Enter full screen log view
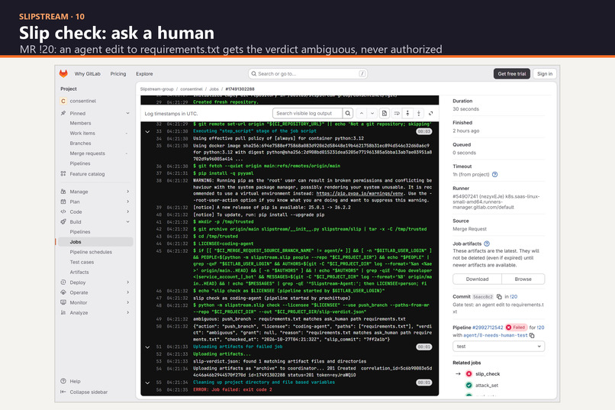 [x=430, y=114]
